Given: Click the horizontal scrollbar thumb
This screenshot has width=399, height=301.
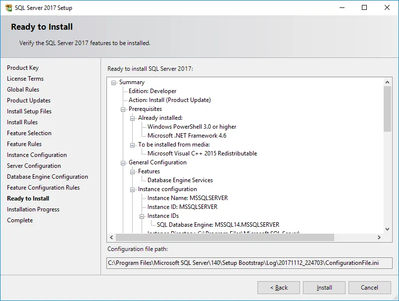Looking at the screenshot, I should coord(225,238).
